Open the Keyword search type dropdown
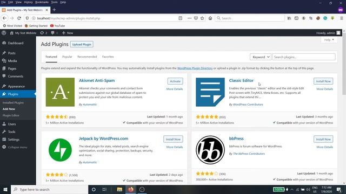The width and height of the screenshot is (346, 194). click(x=261, y=57)
